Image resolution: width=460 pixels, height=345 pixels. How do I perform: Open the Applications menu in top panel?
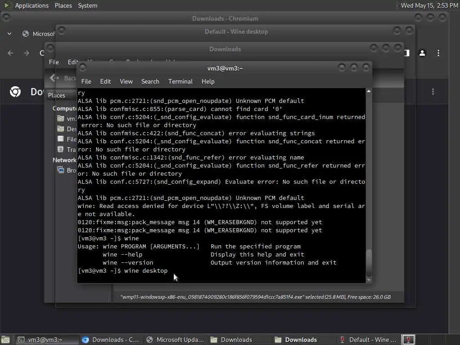(32, 5)
